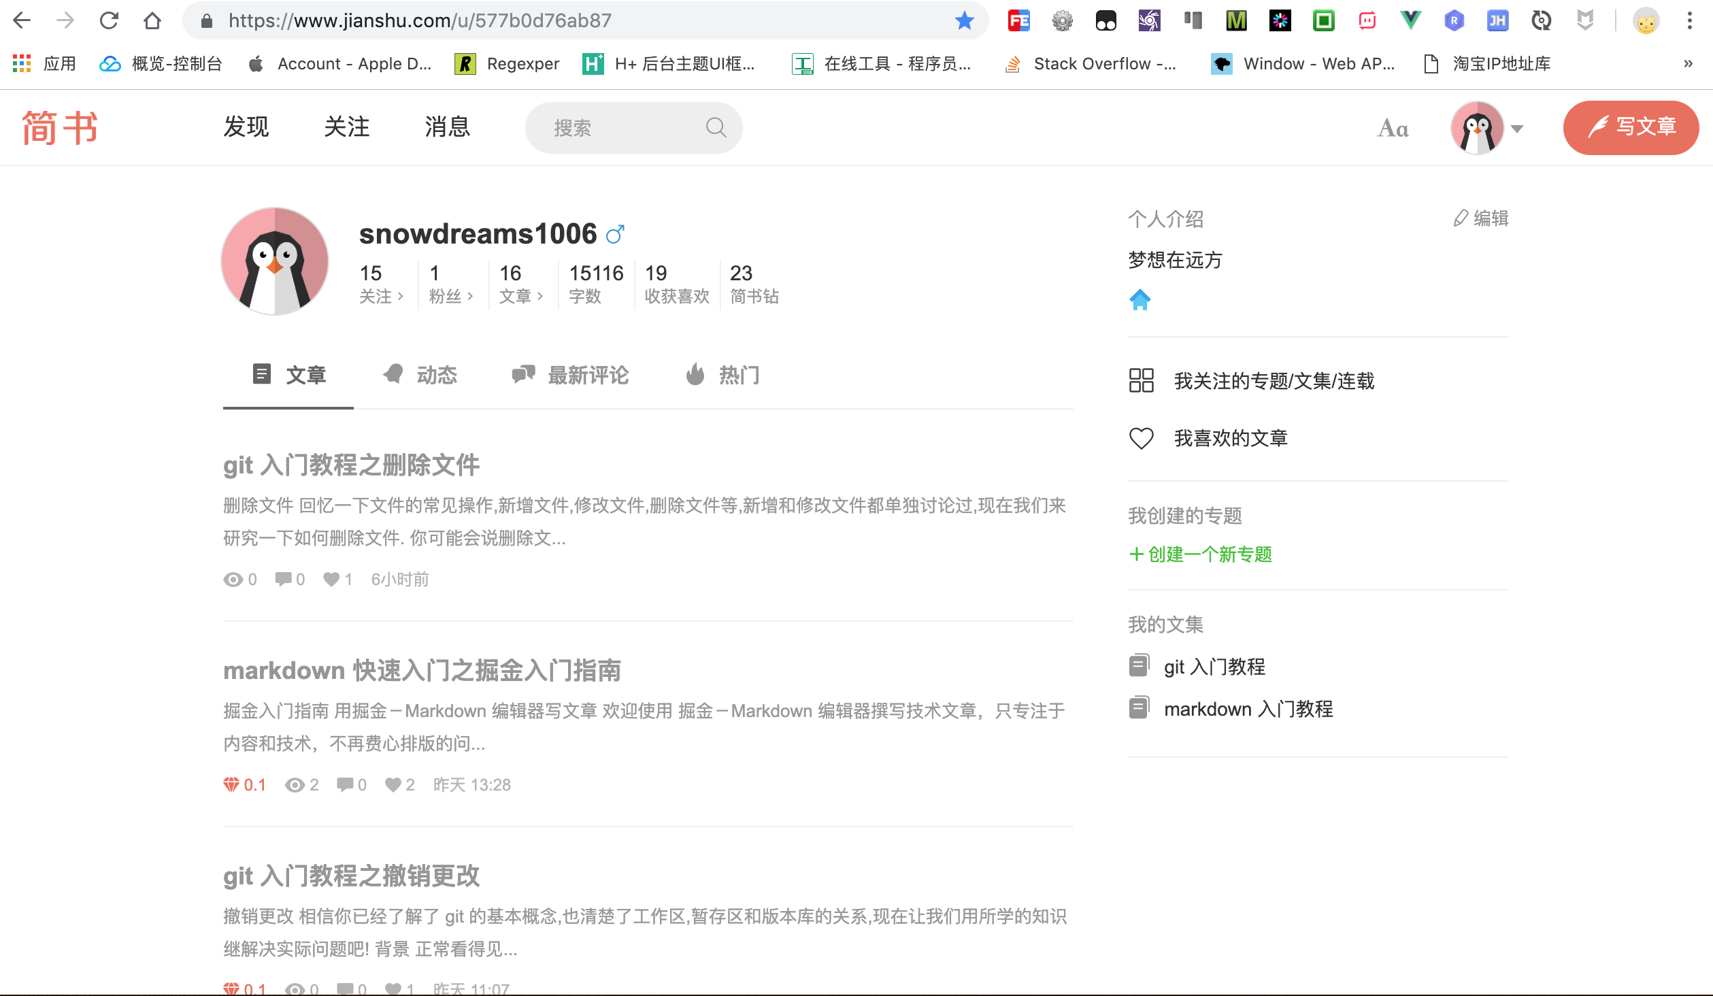The height and width of the screenshot is (996, 1713).
Task: Click the search magnifier icon
Action: (716, 127)
